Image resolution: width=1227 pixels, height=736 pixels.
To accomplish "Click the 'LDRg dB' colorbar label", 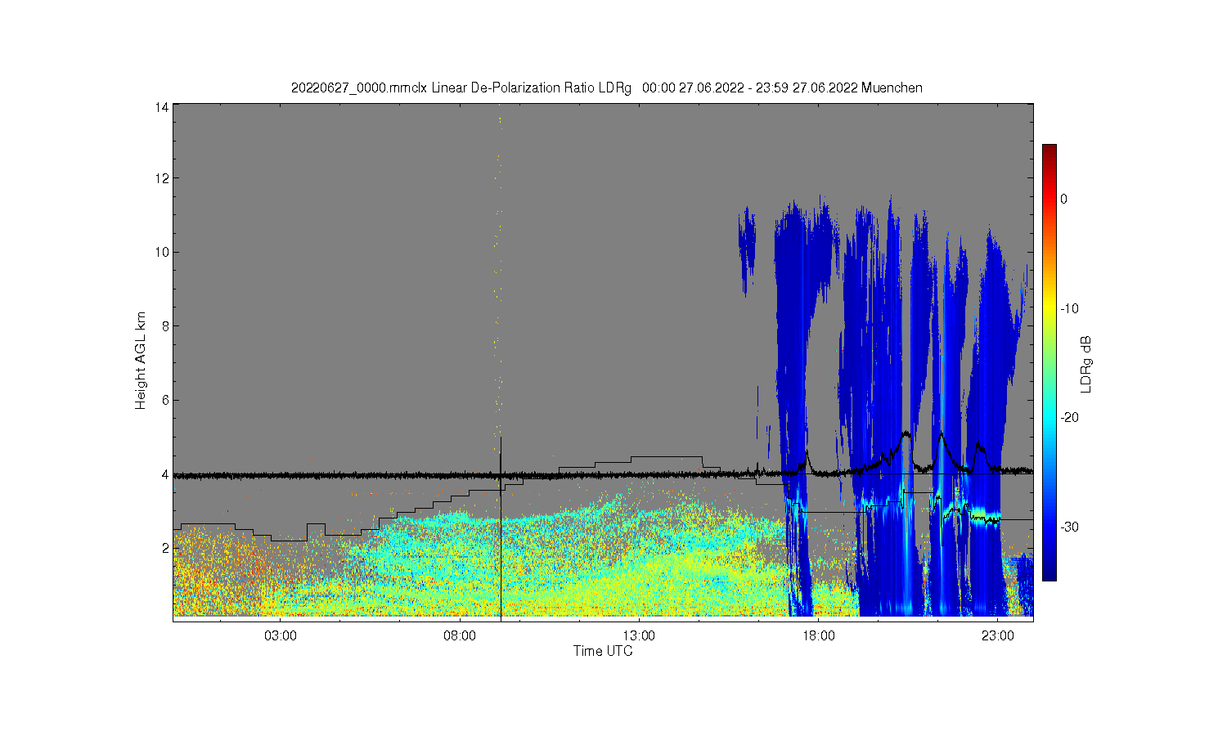I will 1086,364.
